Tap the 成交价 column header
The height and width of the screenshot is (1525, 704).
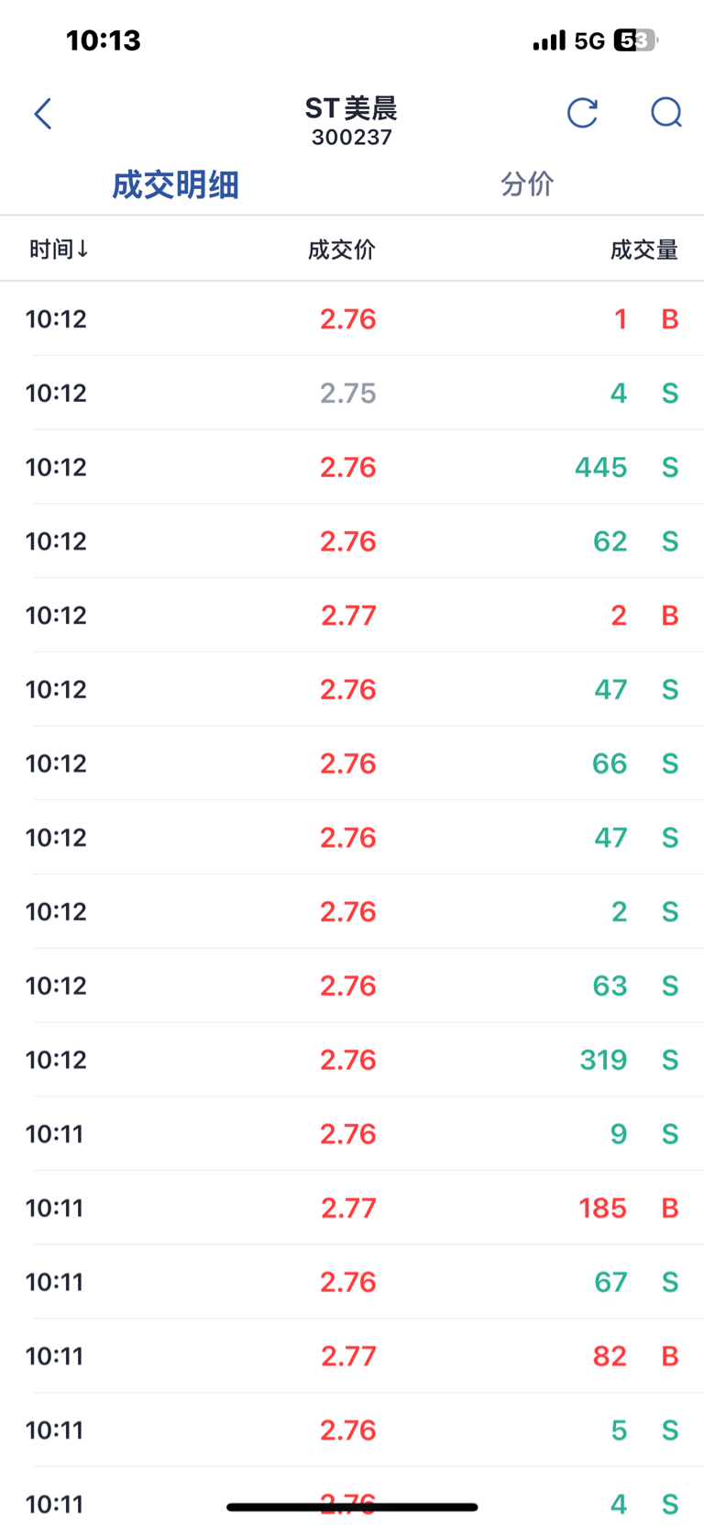click(341, 250)
